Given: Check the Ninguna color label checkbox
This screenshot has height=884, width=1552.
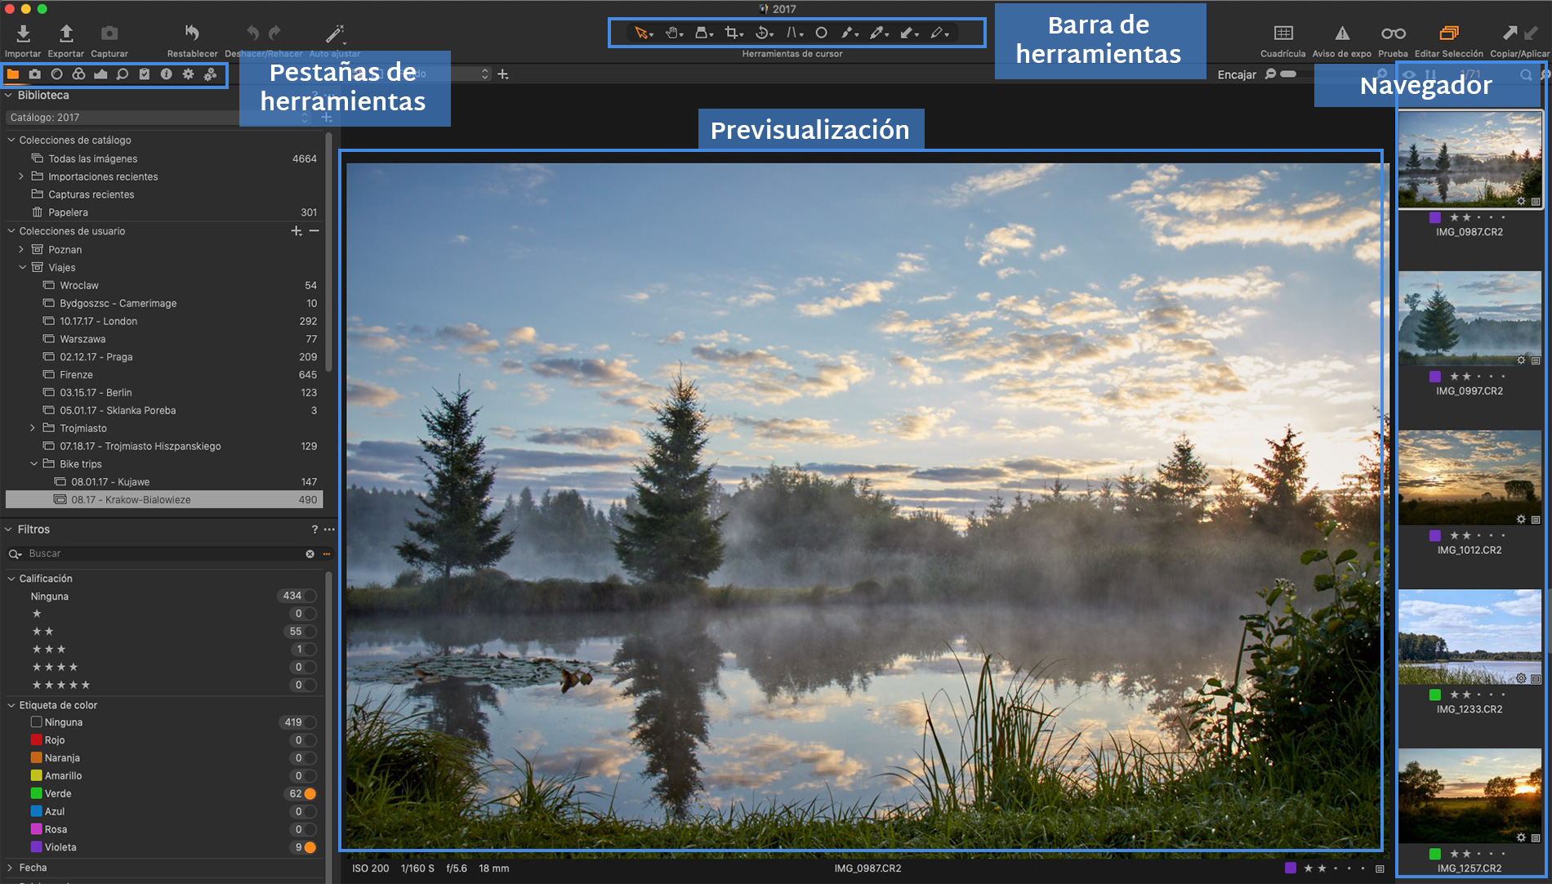Looking at the screenshot, I should (x=37, y=722).
